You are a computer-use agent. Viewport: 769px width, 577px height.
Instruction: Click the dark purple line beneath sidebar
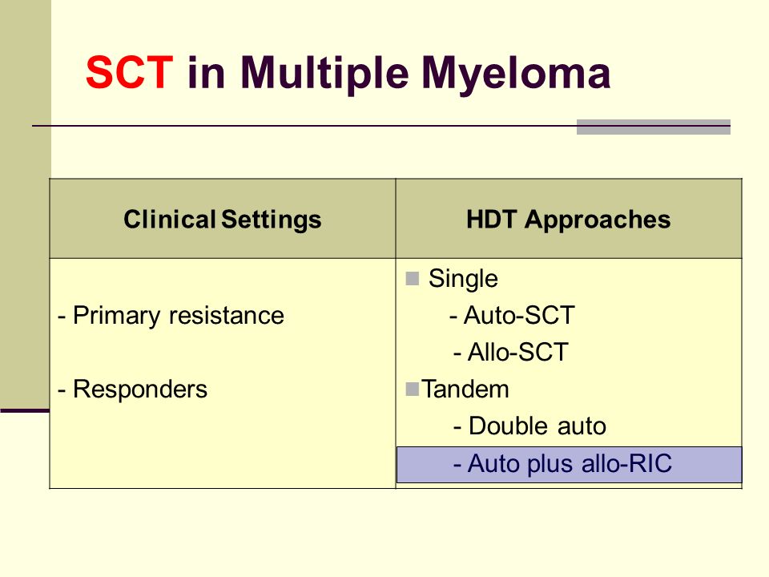25,410
